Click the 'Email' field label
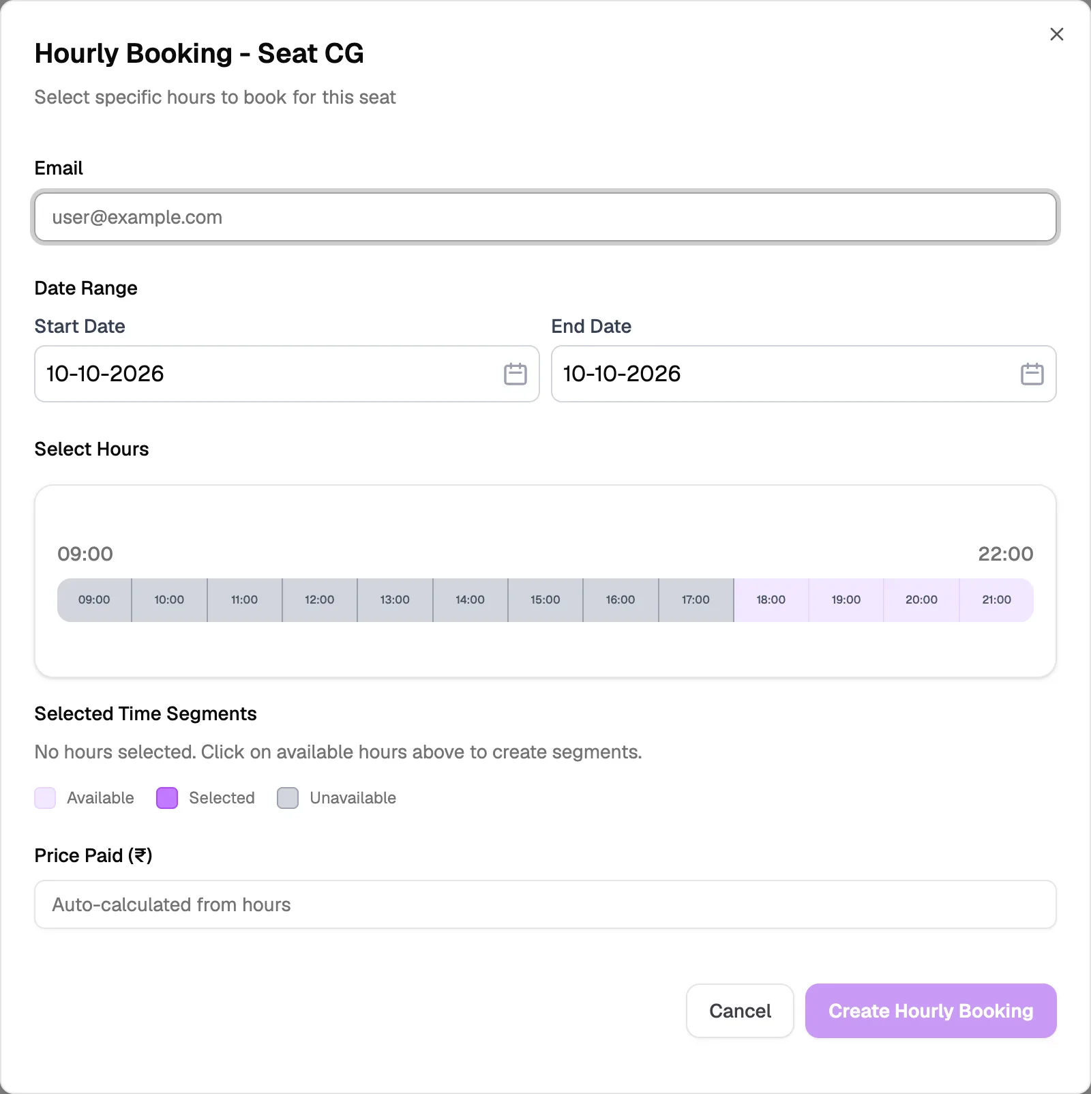The image size is (1091, 1094). (59, 168)
